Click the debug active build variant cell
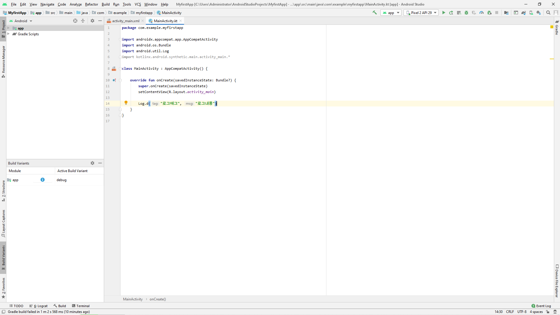This screenshot has width=560, height=315. tap(62, 180)
